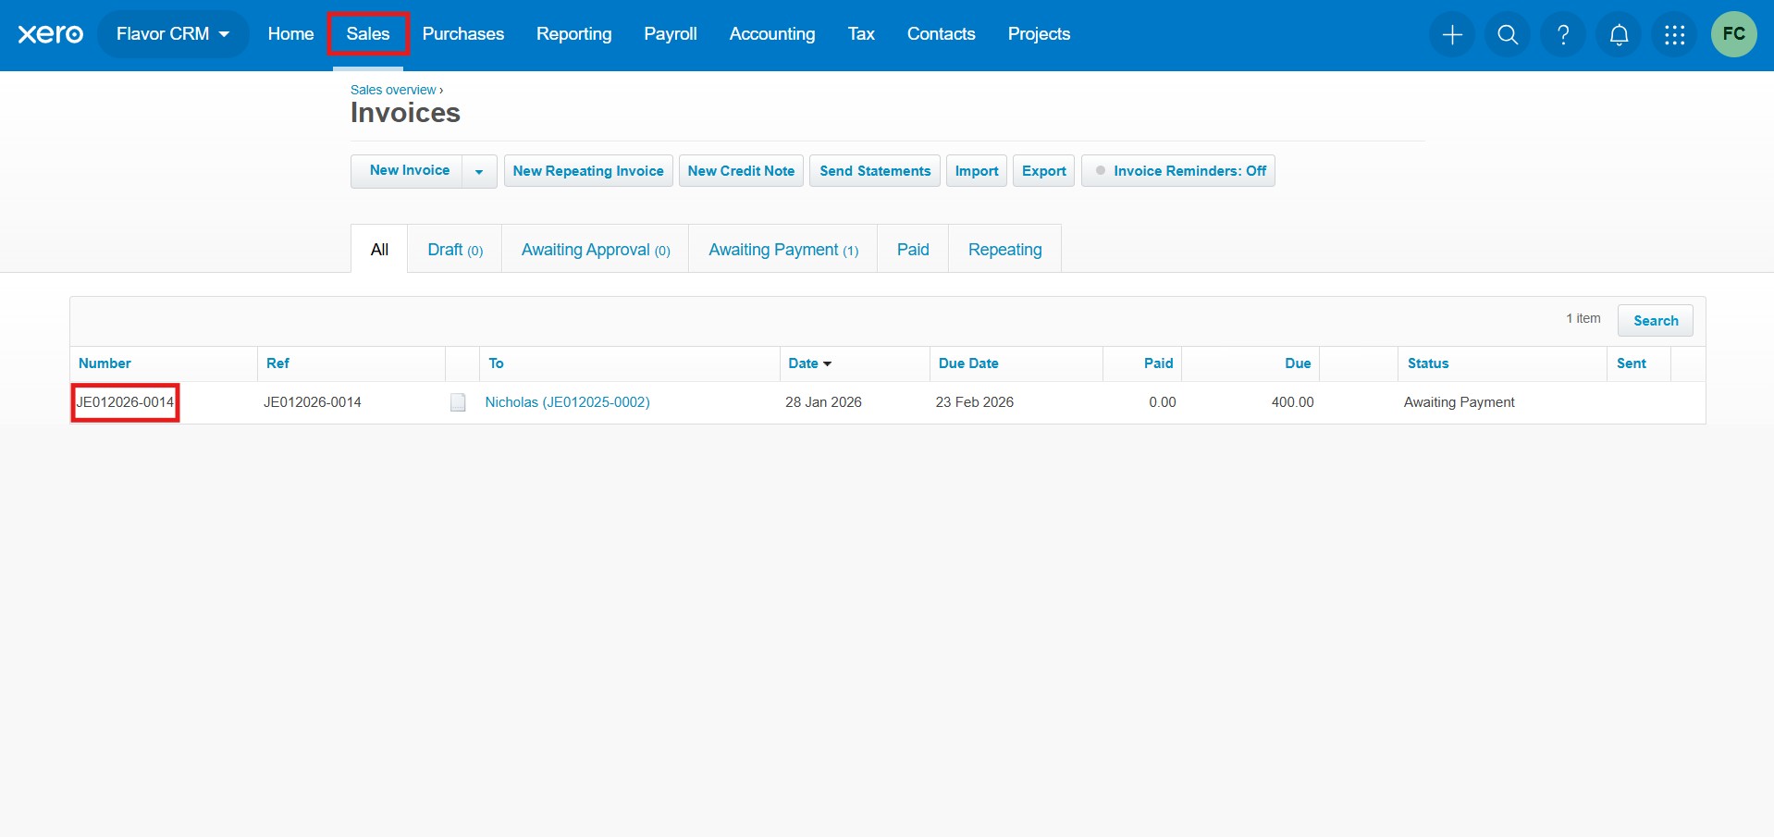Open the apps grid menu
This screenshot has height=837, width=1774.
pyautogui.click(x=1673, y=35)
